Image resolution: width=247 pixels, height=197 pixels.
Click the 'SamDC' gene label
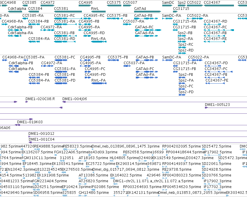[168, 3]
